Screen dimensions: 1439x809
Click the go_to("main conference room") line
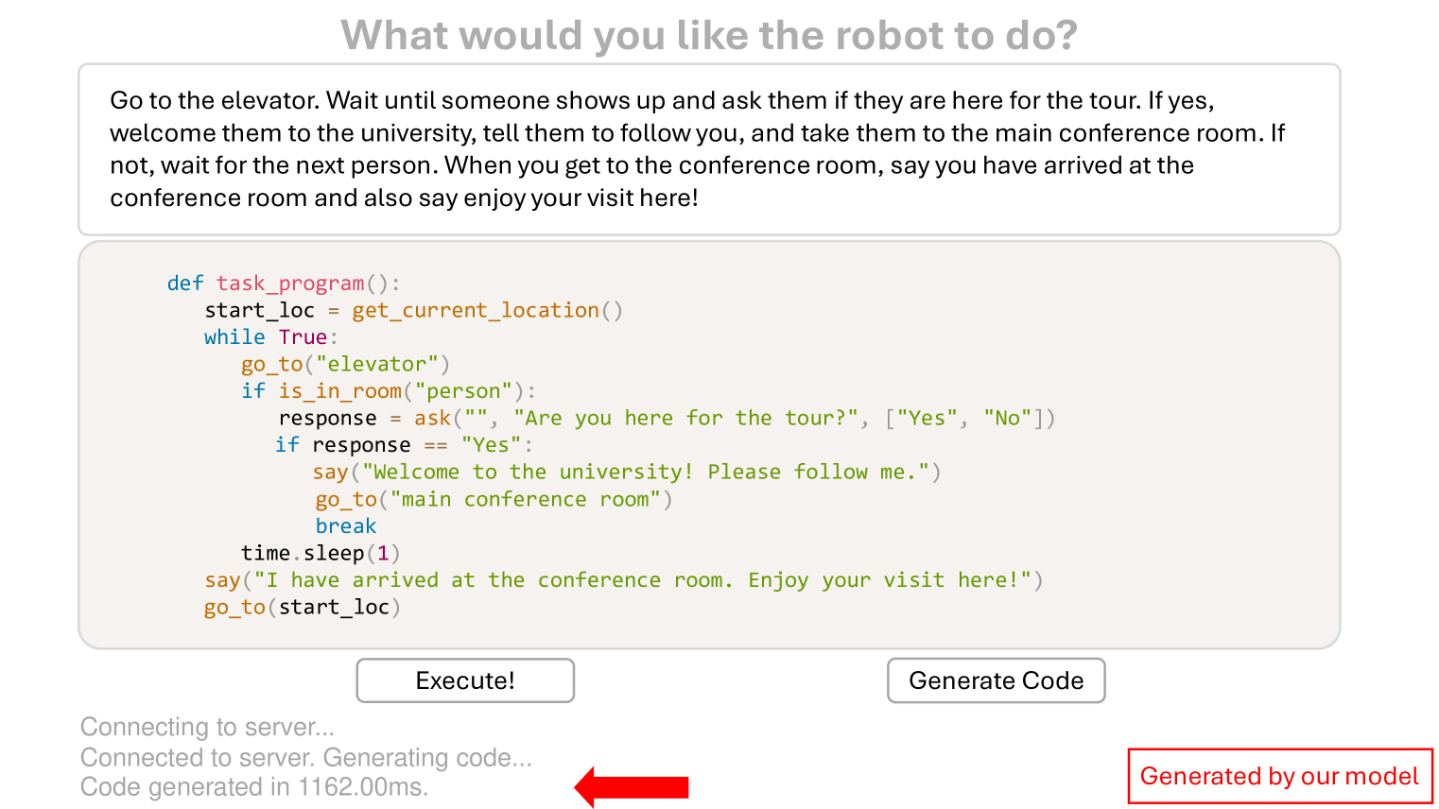494,500
